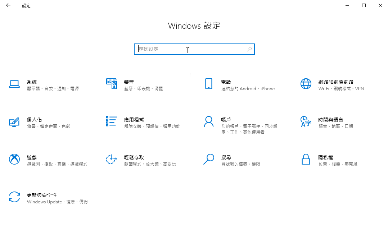The image size is (388, 249).
Task: Open the 網路和網際網路 title
Action: tap(336, 82)
